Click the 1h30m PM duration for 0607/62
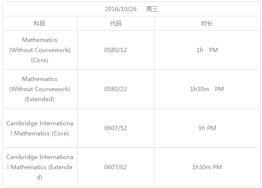262x188 pixels. point(207,167)
